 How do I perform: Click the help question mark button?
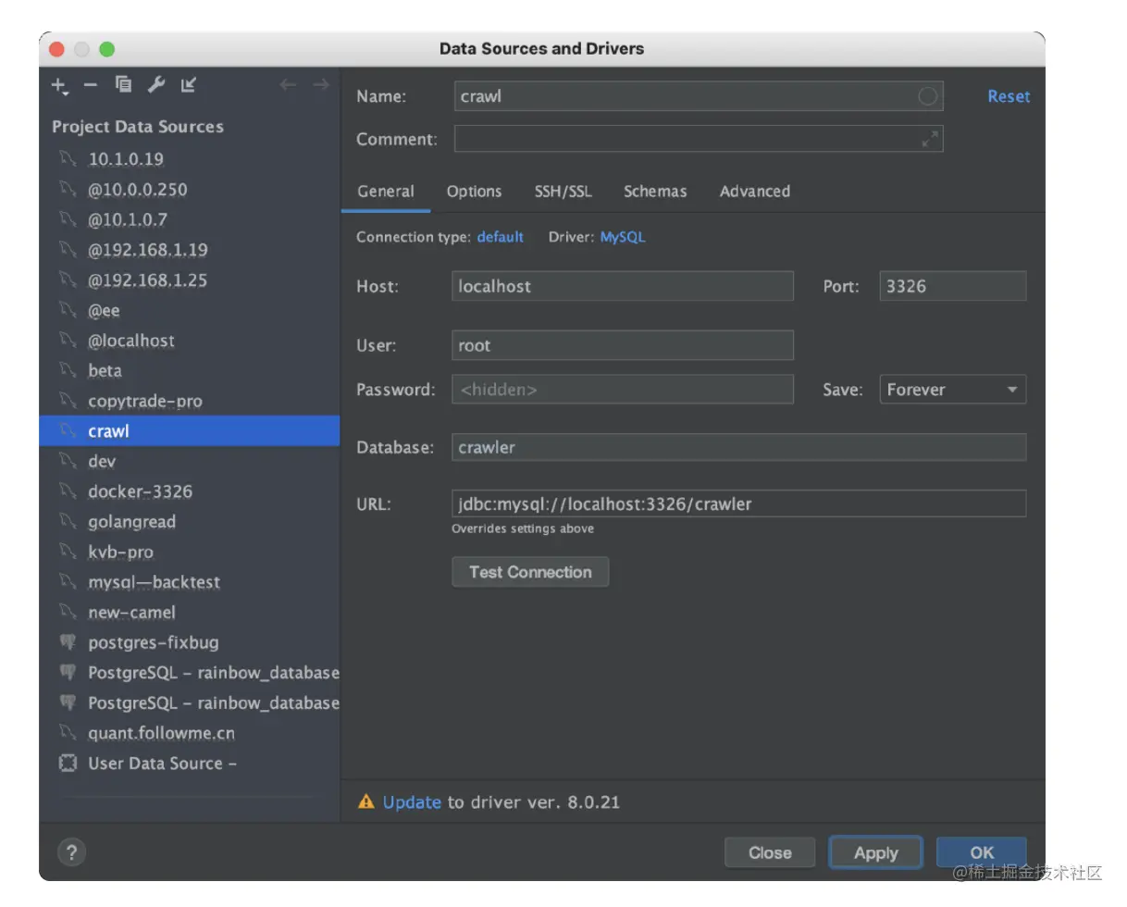tap(71, 852)
